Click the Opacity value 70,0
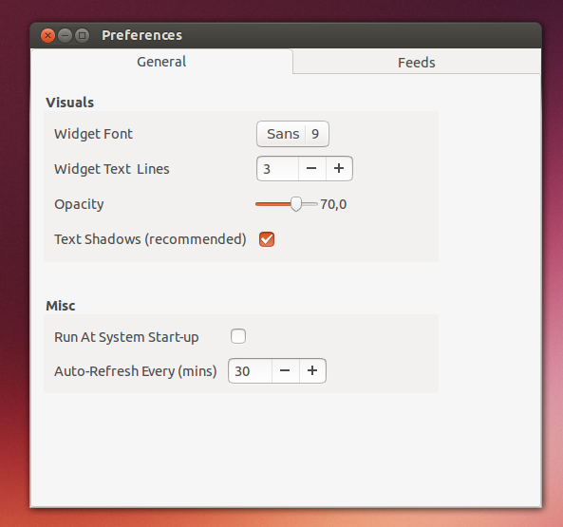 tap(333, 204)
